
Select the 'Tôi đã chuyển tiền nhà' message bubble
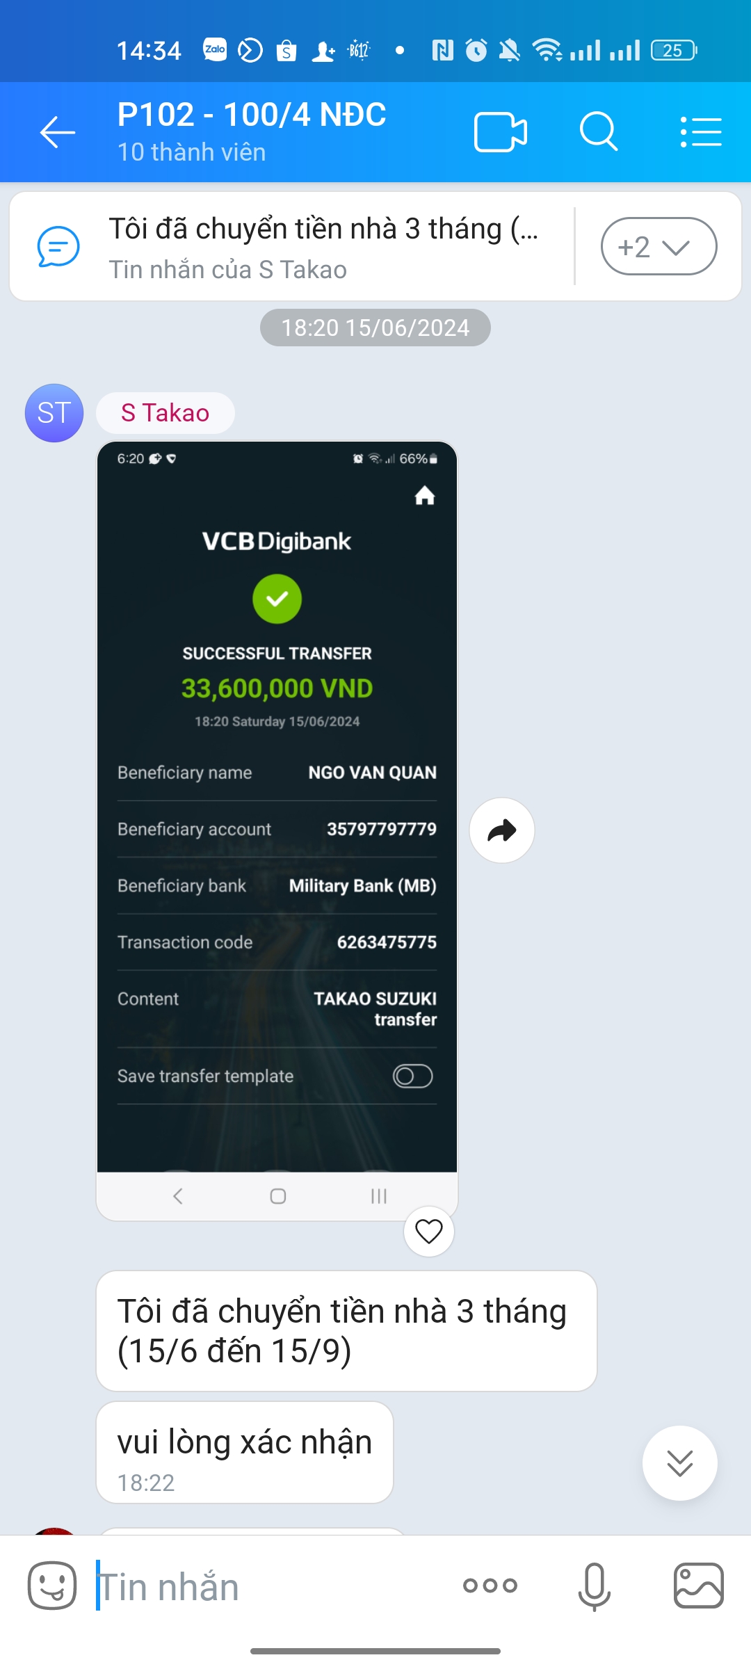(x=346, y=1331)
